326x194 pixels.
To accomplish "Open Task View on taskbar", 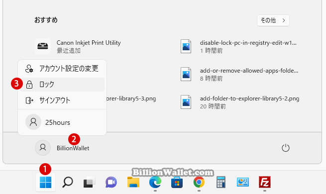I will (x=90, y=182).
